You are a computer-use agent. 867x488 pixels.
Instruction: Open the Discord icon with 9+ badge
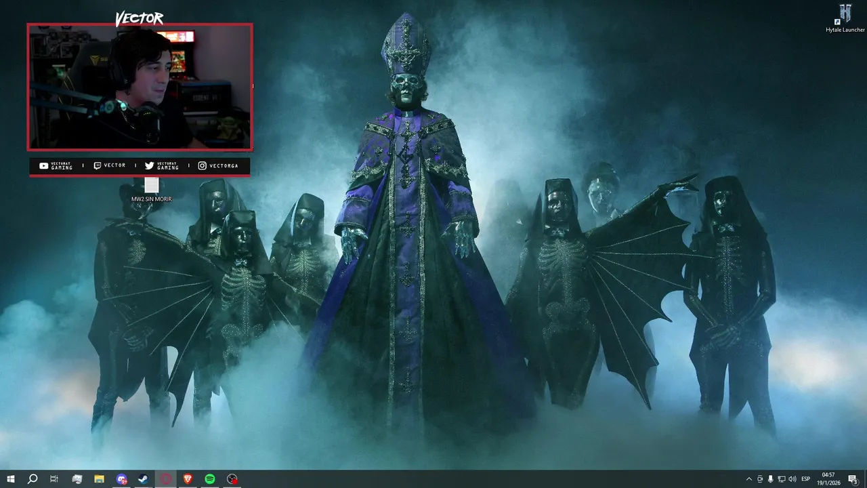click(x=121, y=479)
